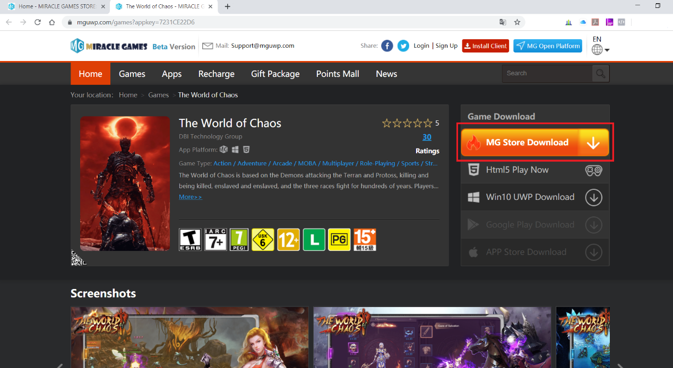Click the ESRB T rating badge
The width and height of the screenshot is (673, 368).
pos(190,240)
